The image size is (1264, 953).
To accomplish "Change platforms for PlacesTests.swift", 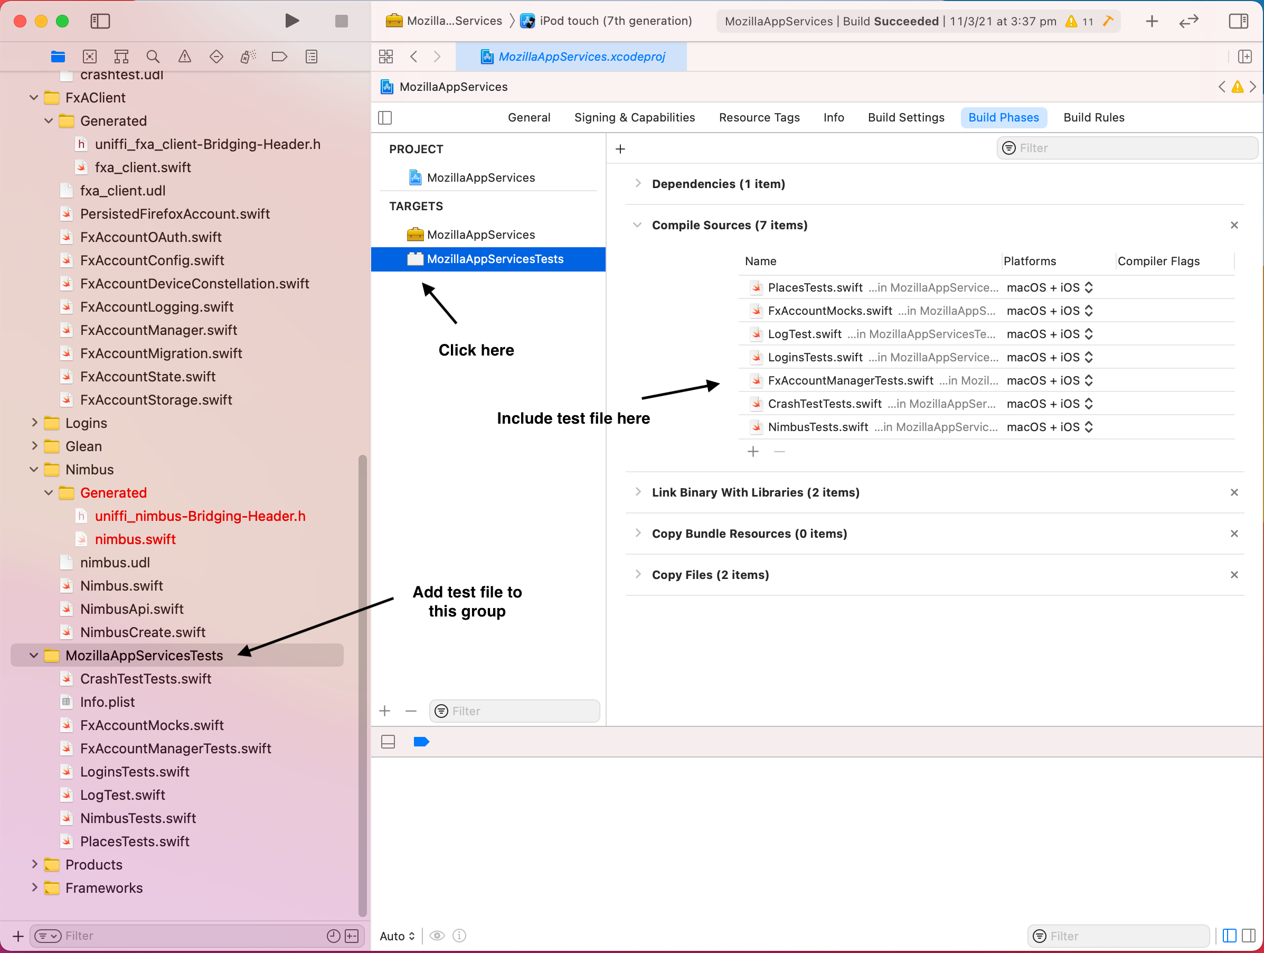I will click(x=1049, y=287).
